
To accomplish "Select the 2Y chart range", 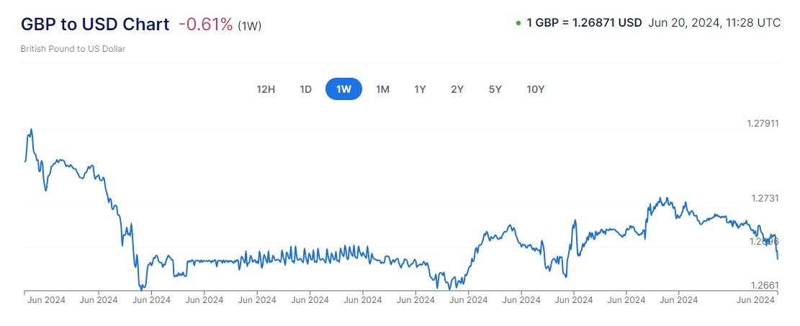I will (457, 89).
